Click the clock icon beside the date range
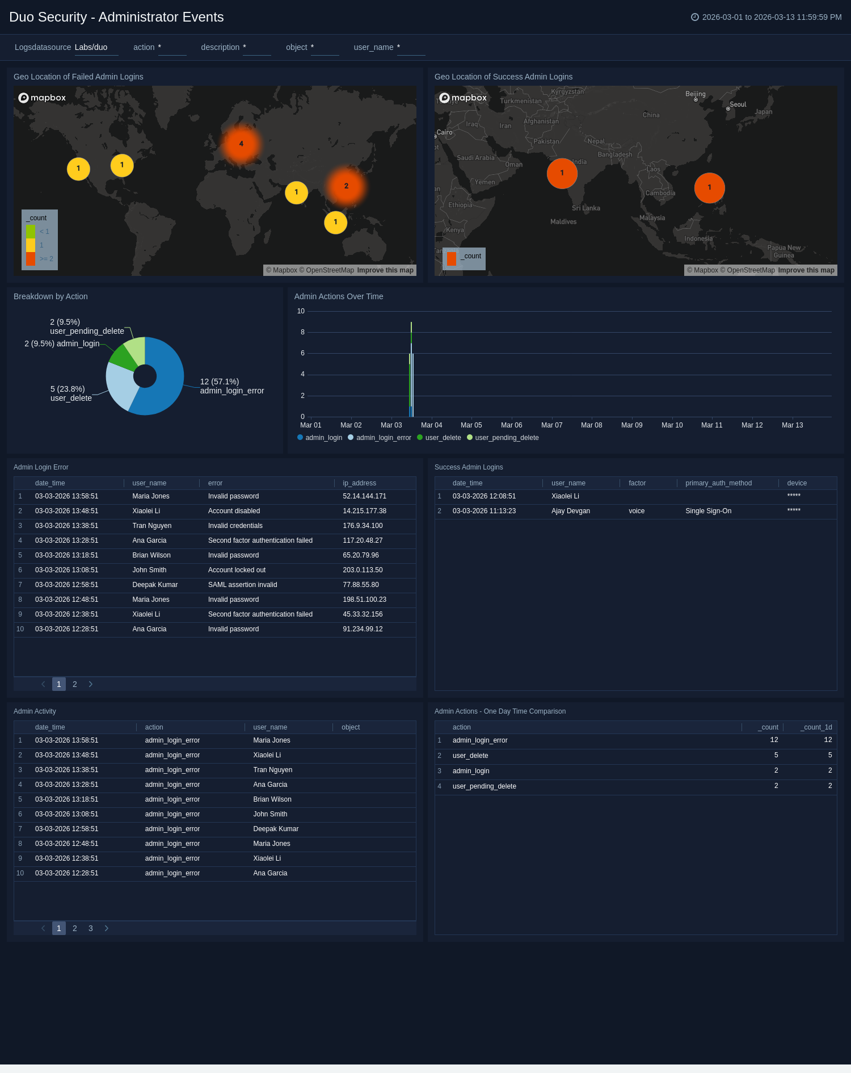 (x=694, y=17)
